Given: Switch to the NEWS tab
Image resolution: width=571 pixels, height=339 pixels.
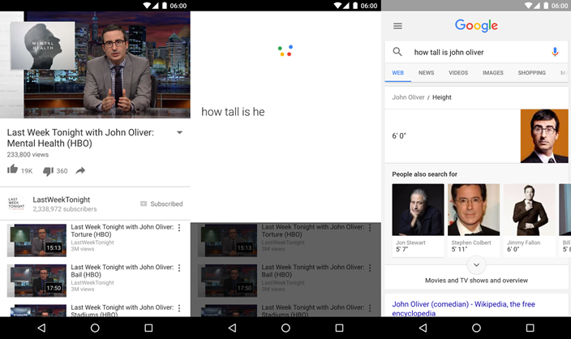Looking at the screenshot, I should [x=426, y=73].
